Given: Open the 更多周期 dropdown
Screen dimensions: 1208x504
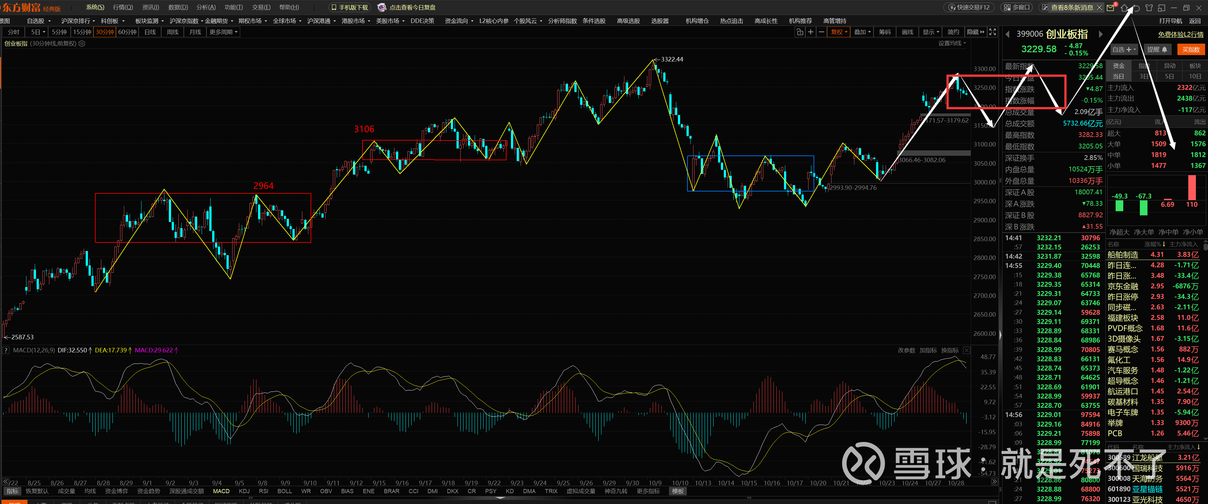Looking at the screenshot, I should (223, 32).
